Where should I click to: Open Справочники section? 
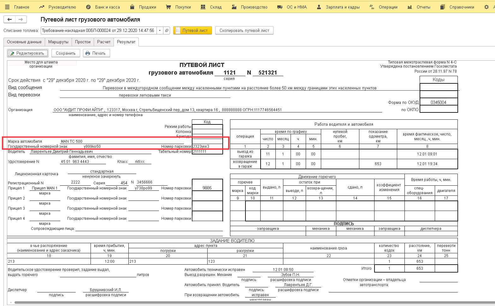coord(457,7)
